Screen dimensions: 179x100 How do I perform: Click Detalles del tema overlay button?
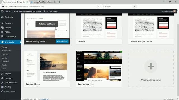(x=47, y=24)
